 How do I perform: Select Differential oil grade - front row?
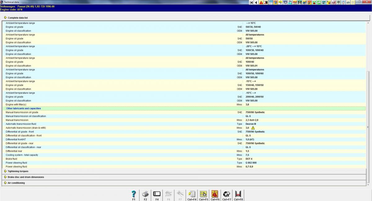(x=184, y=132)
